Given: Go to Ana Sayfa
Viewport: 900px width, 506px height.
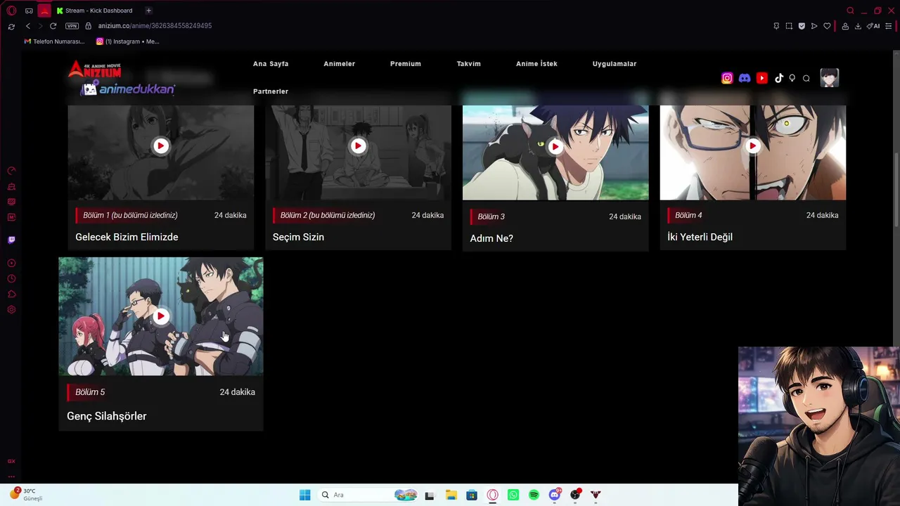Looking at the screenshot, I should pyautogui.click(x=271, y=64).
